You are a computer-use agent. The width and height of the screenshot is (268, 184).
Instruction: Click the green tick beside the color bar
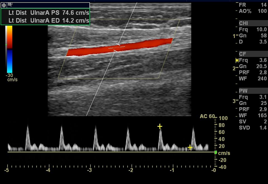pos(6,45)
